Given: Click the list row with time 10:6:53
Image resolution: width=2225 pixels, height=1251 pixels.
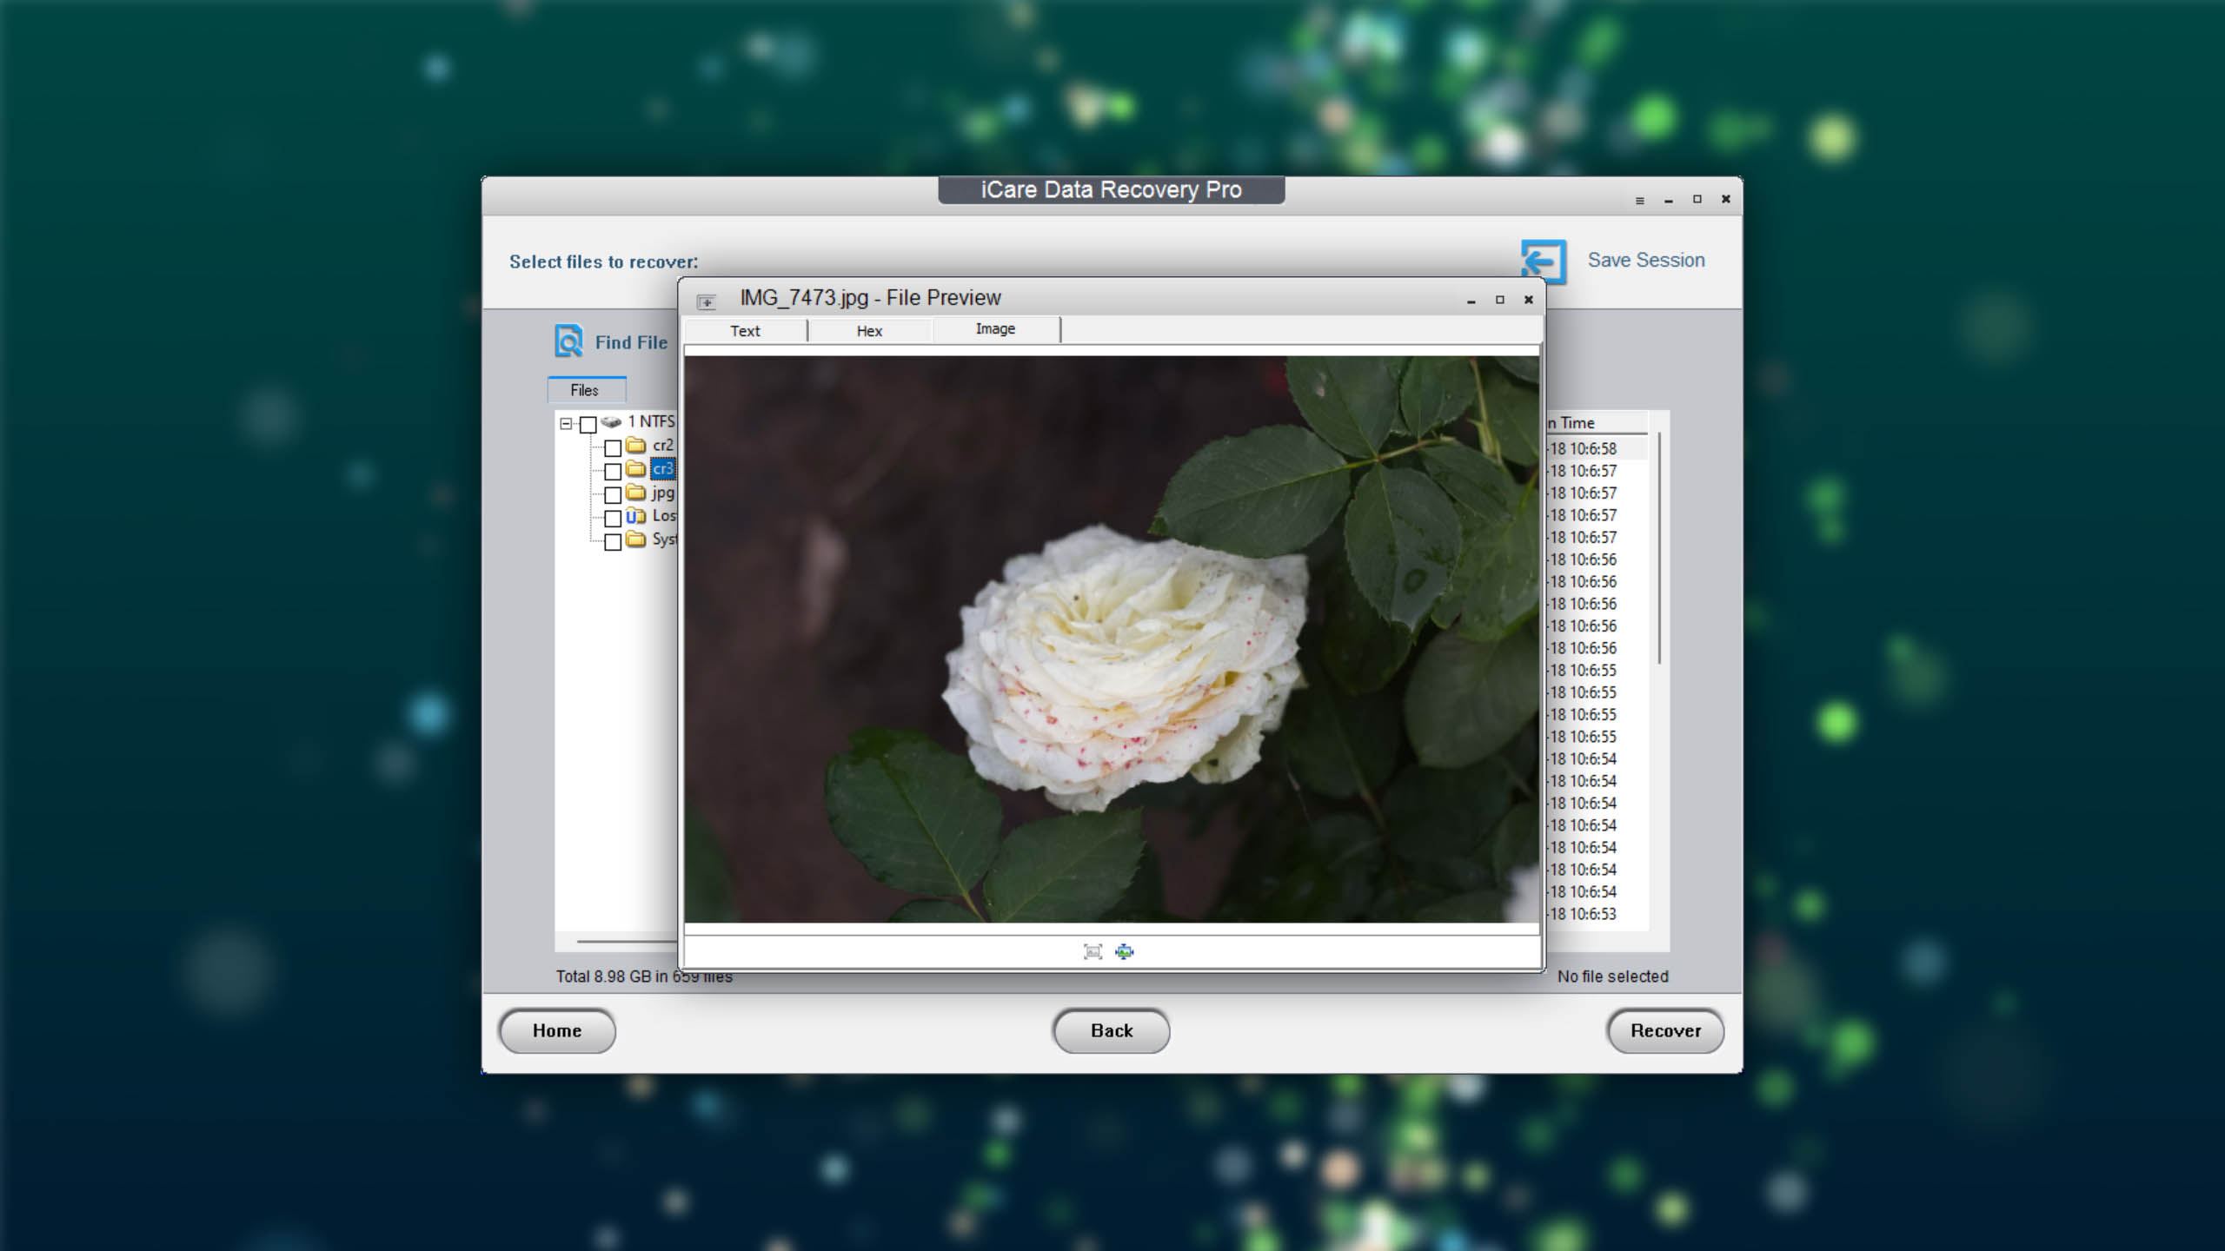Looking at the screenshot, I should tap(1596, 914).
